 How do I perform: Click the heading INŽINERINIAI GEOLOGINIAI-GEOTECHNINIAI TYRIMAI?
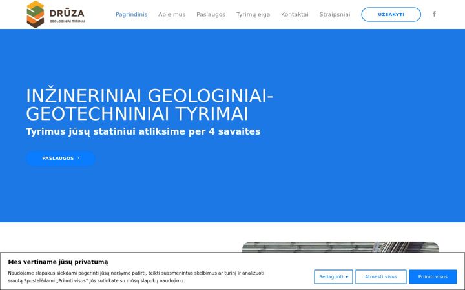tap(149, 105)
